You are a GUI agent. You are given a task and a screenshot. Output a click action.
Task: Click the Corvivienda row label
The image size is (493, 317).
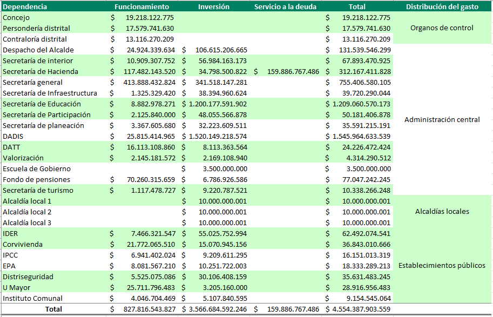[23, 244]
